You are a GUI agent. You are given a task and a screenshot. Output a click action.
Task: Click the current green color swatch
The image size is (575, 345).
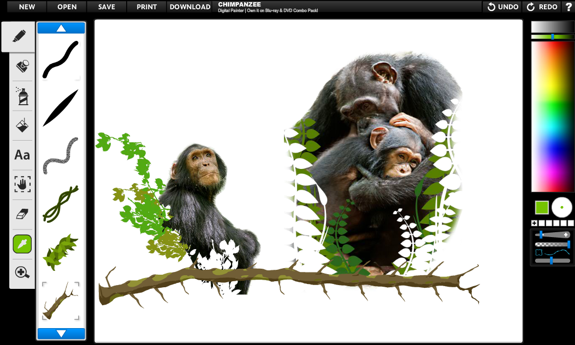click(542, 208)
